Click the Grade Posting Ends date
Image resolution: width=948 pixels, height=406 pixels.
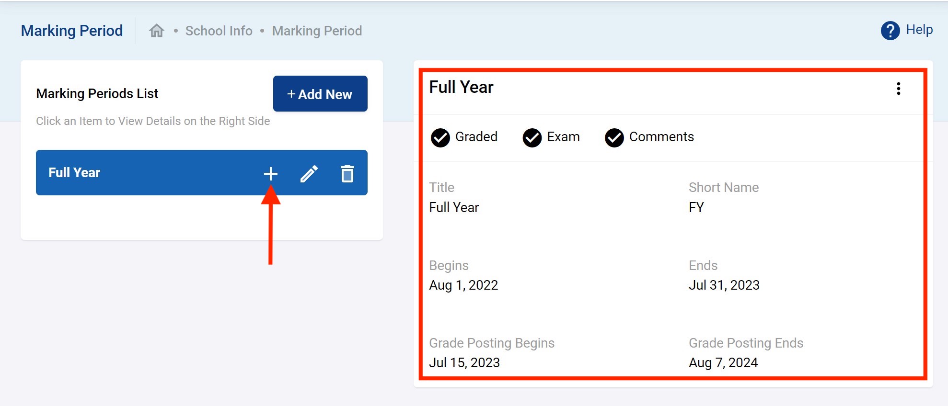723,363
